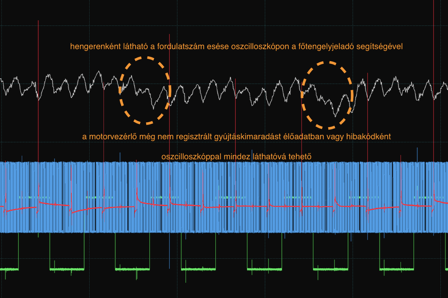The width and height of the screenshot is (448, 298).
Task: Click the tall red spike at far left
Action: click(x=38, y=60)
